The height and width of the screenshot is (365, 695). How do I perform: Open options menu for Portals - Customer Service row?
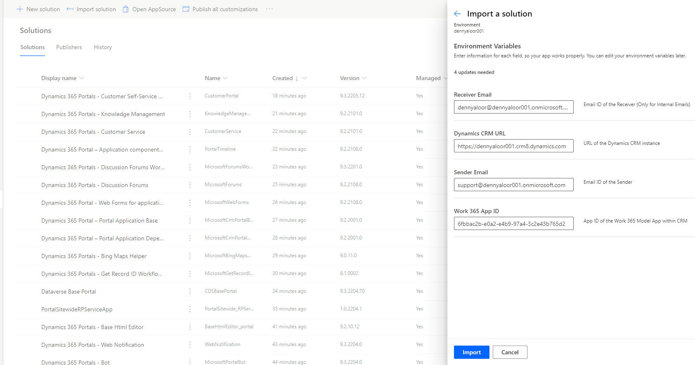(x=190, y=132)
